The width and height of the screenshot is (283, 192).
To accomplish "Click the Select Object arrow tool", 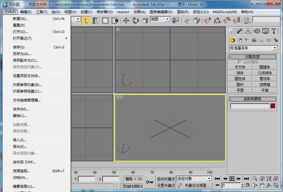I will pos(87,20).
